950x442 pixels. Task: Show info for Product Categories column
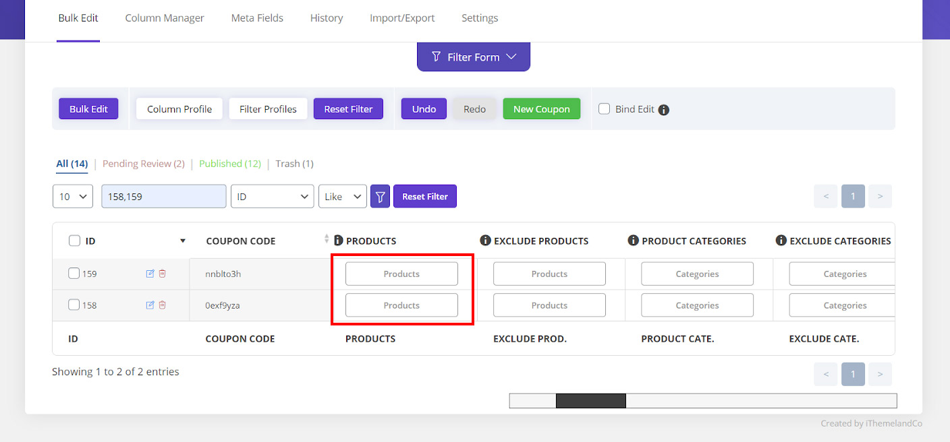coord(633,241)
